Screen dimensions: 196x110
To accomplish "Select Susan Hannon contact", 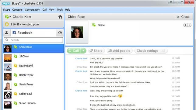I will [x=33, y=105].
